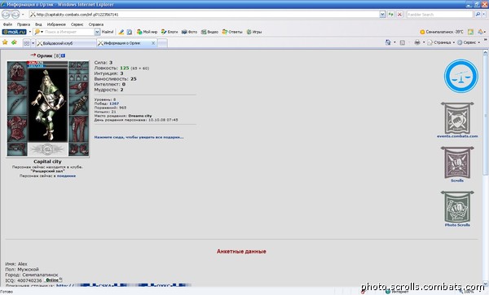Click the Favorites star icon

[5, 42]
